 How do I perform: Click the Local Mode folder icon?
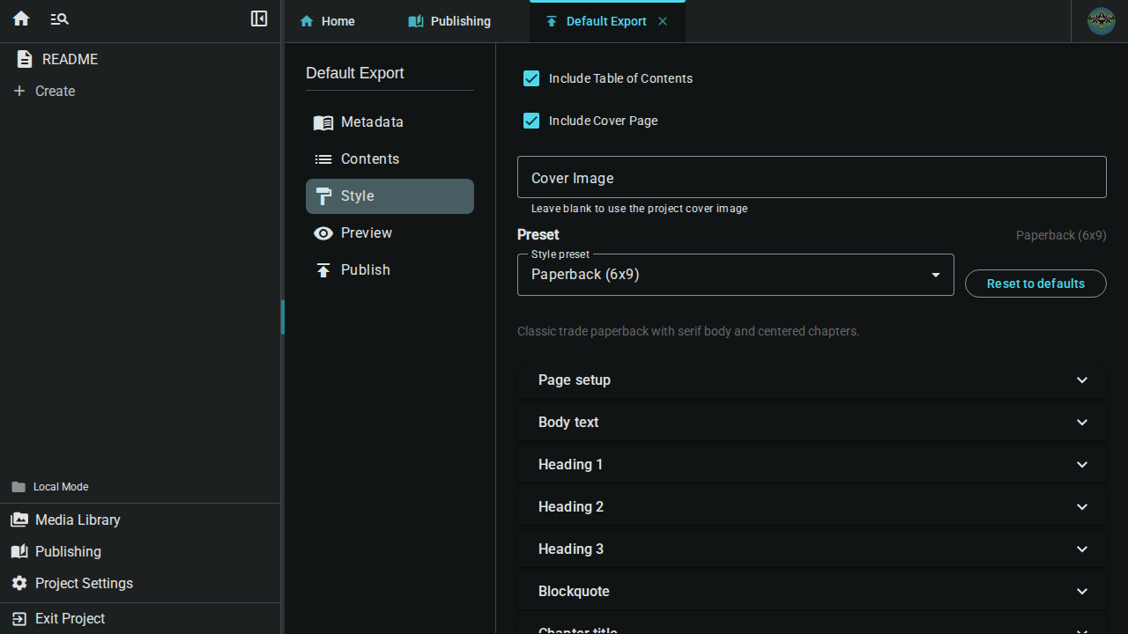[19, 487]
